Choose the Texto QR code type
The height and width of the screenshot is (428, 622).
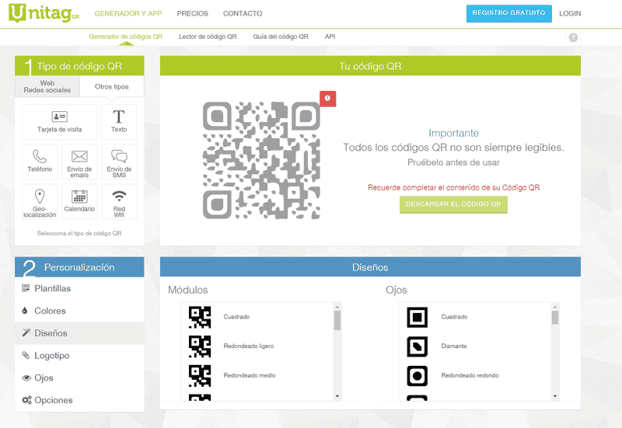click(x=119, y=122)
